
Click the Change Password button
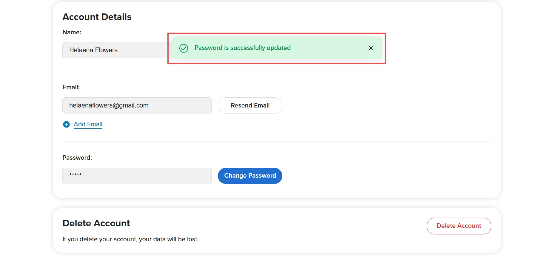click(x=250, y=176)
